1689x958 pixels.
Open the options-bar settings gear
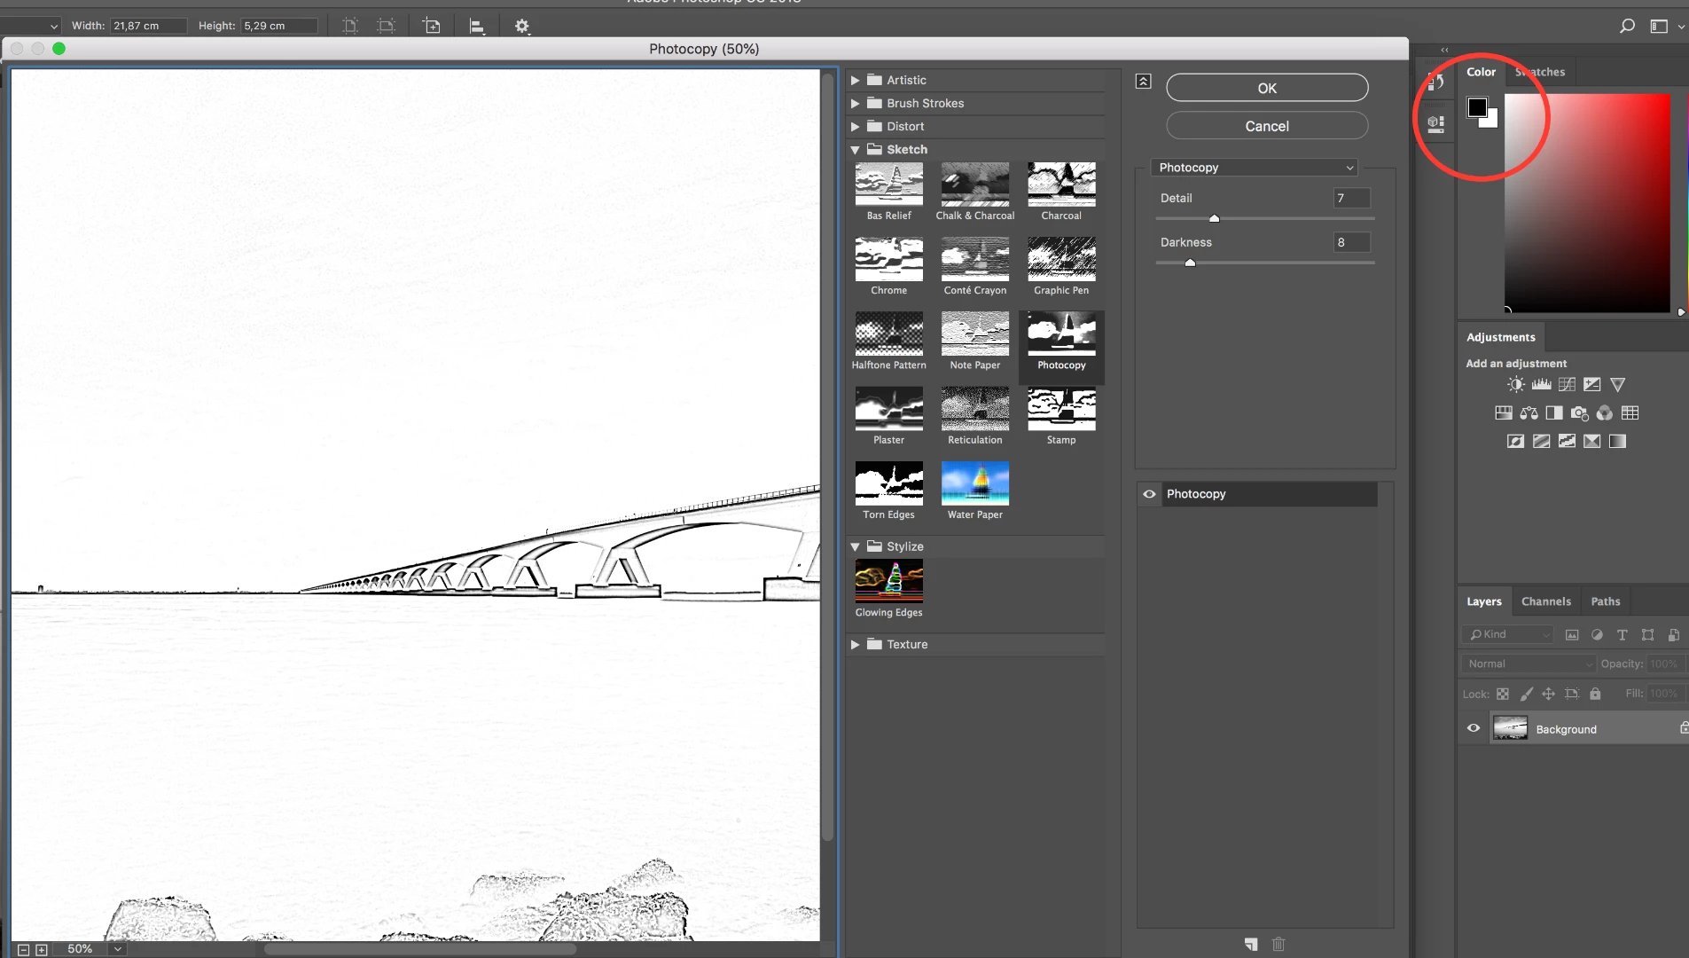(x=522, y=27)
